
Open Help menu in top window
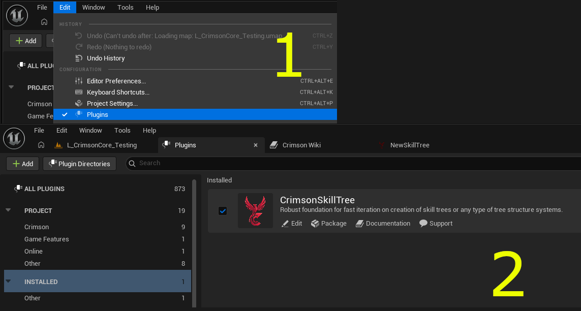152,8
